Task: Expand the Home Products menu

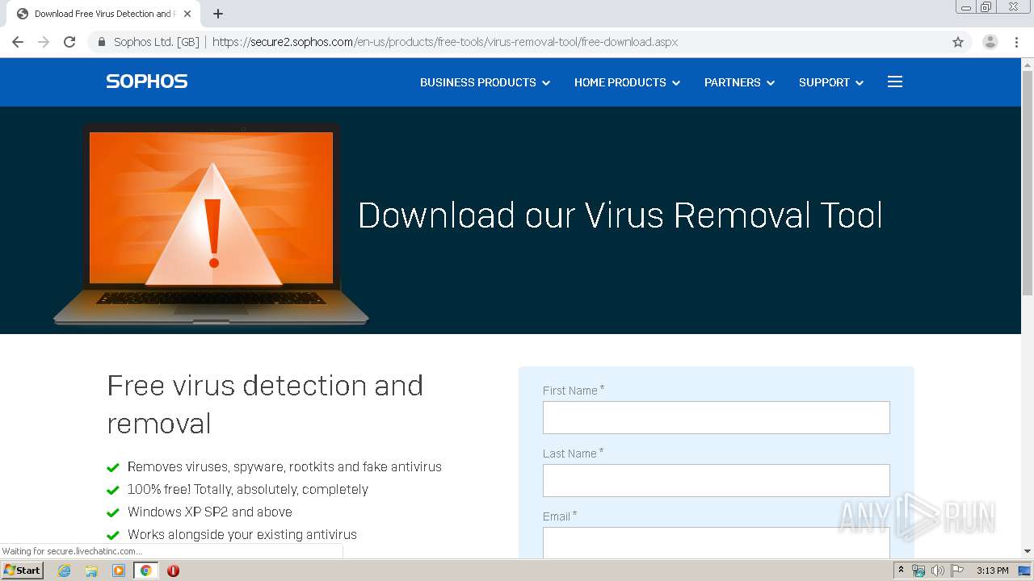Action: click(x=627, y=82)
